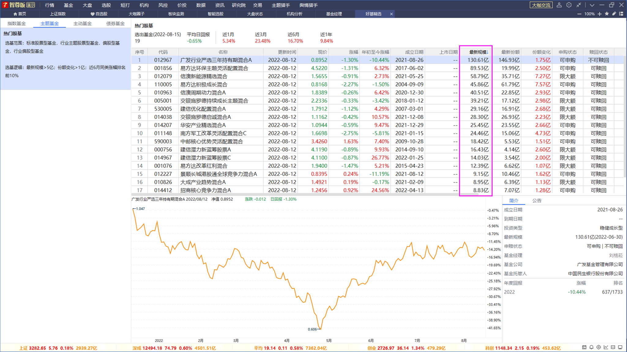Click the 智尊版 app logo
627x352 pixels.
point(19,5)
